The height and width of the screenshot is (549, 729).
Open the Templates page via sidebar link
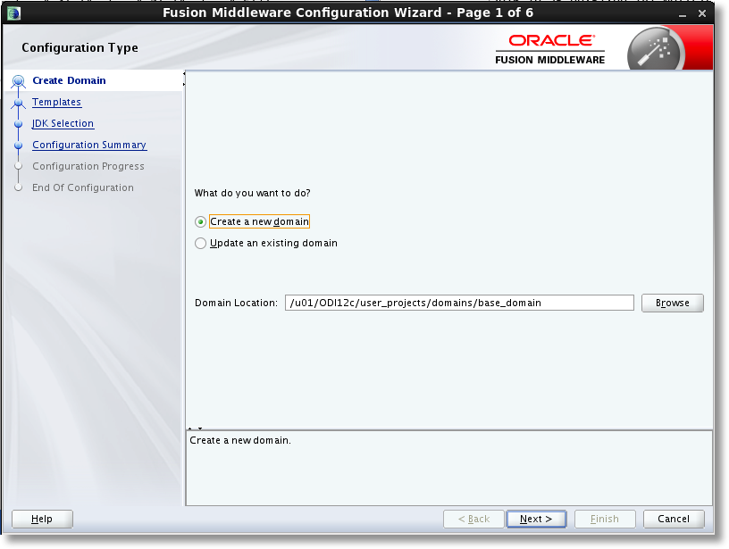(56, 102)
